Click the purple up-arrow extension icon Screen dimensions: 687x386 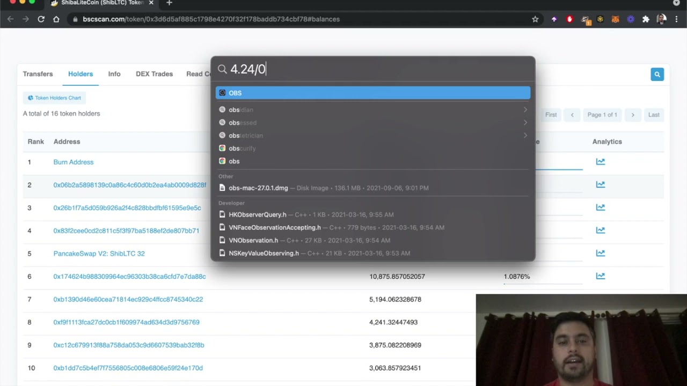(554, 19)
